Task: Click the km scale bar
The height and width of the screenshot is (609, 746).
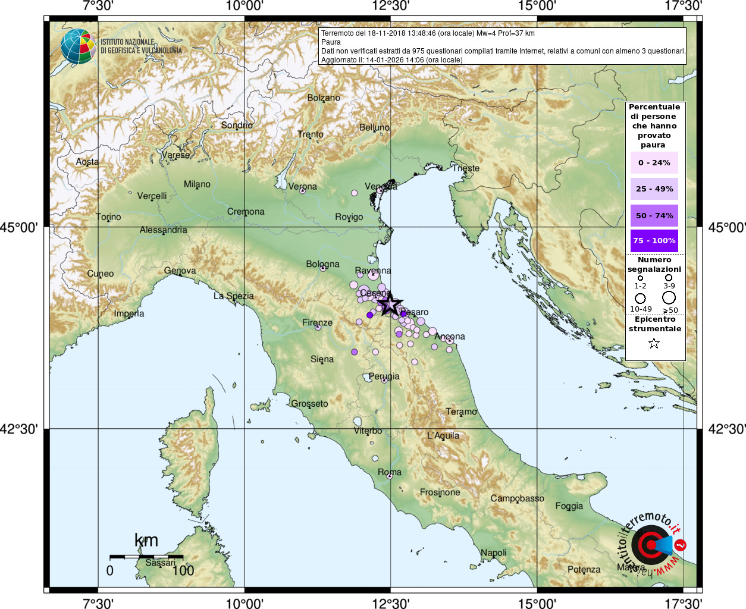Action: [146, 557]
